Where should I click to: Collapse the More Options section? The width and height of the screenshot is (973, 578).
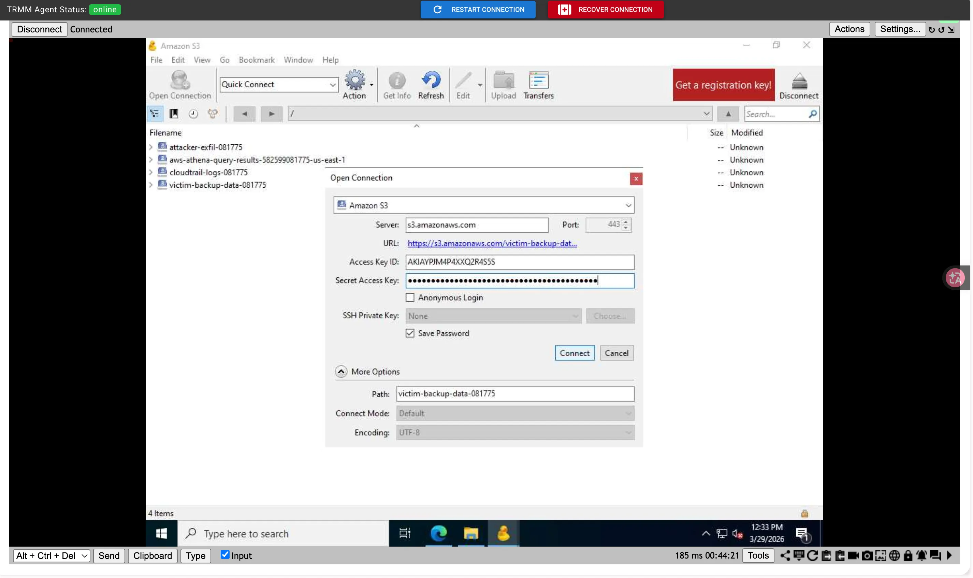pyautogui.click(x=341, y=372)
